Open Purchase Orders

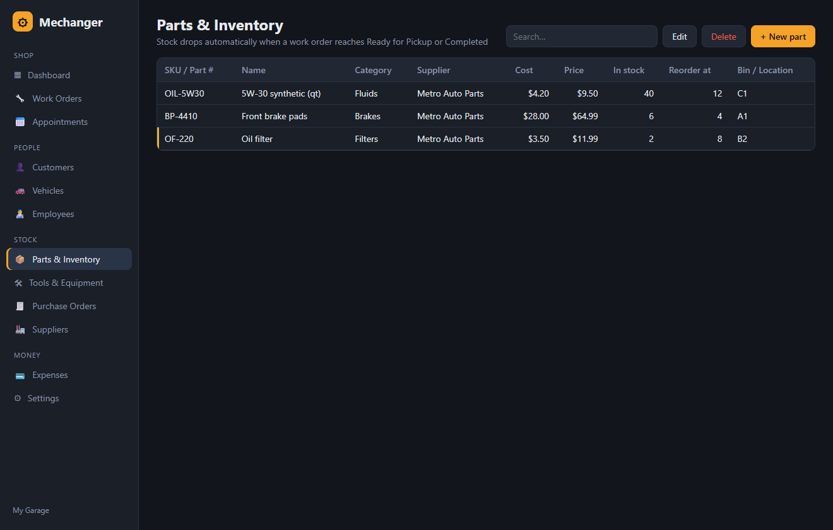[69, 306]
